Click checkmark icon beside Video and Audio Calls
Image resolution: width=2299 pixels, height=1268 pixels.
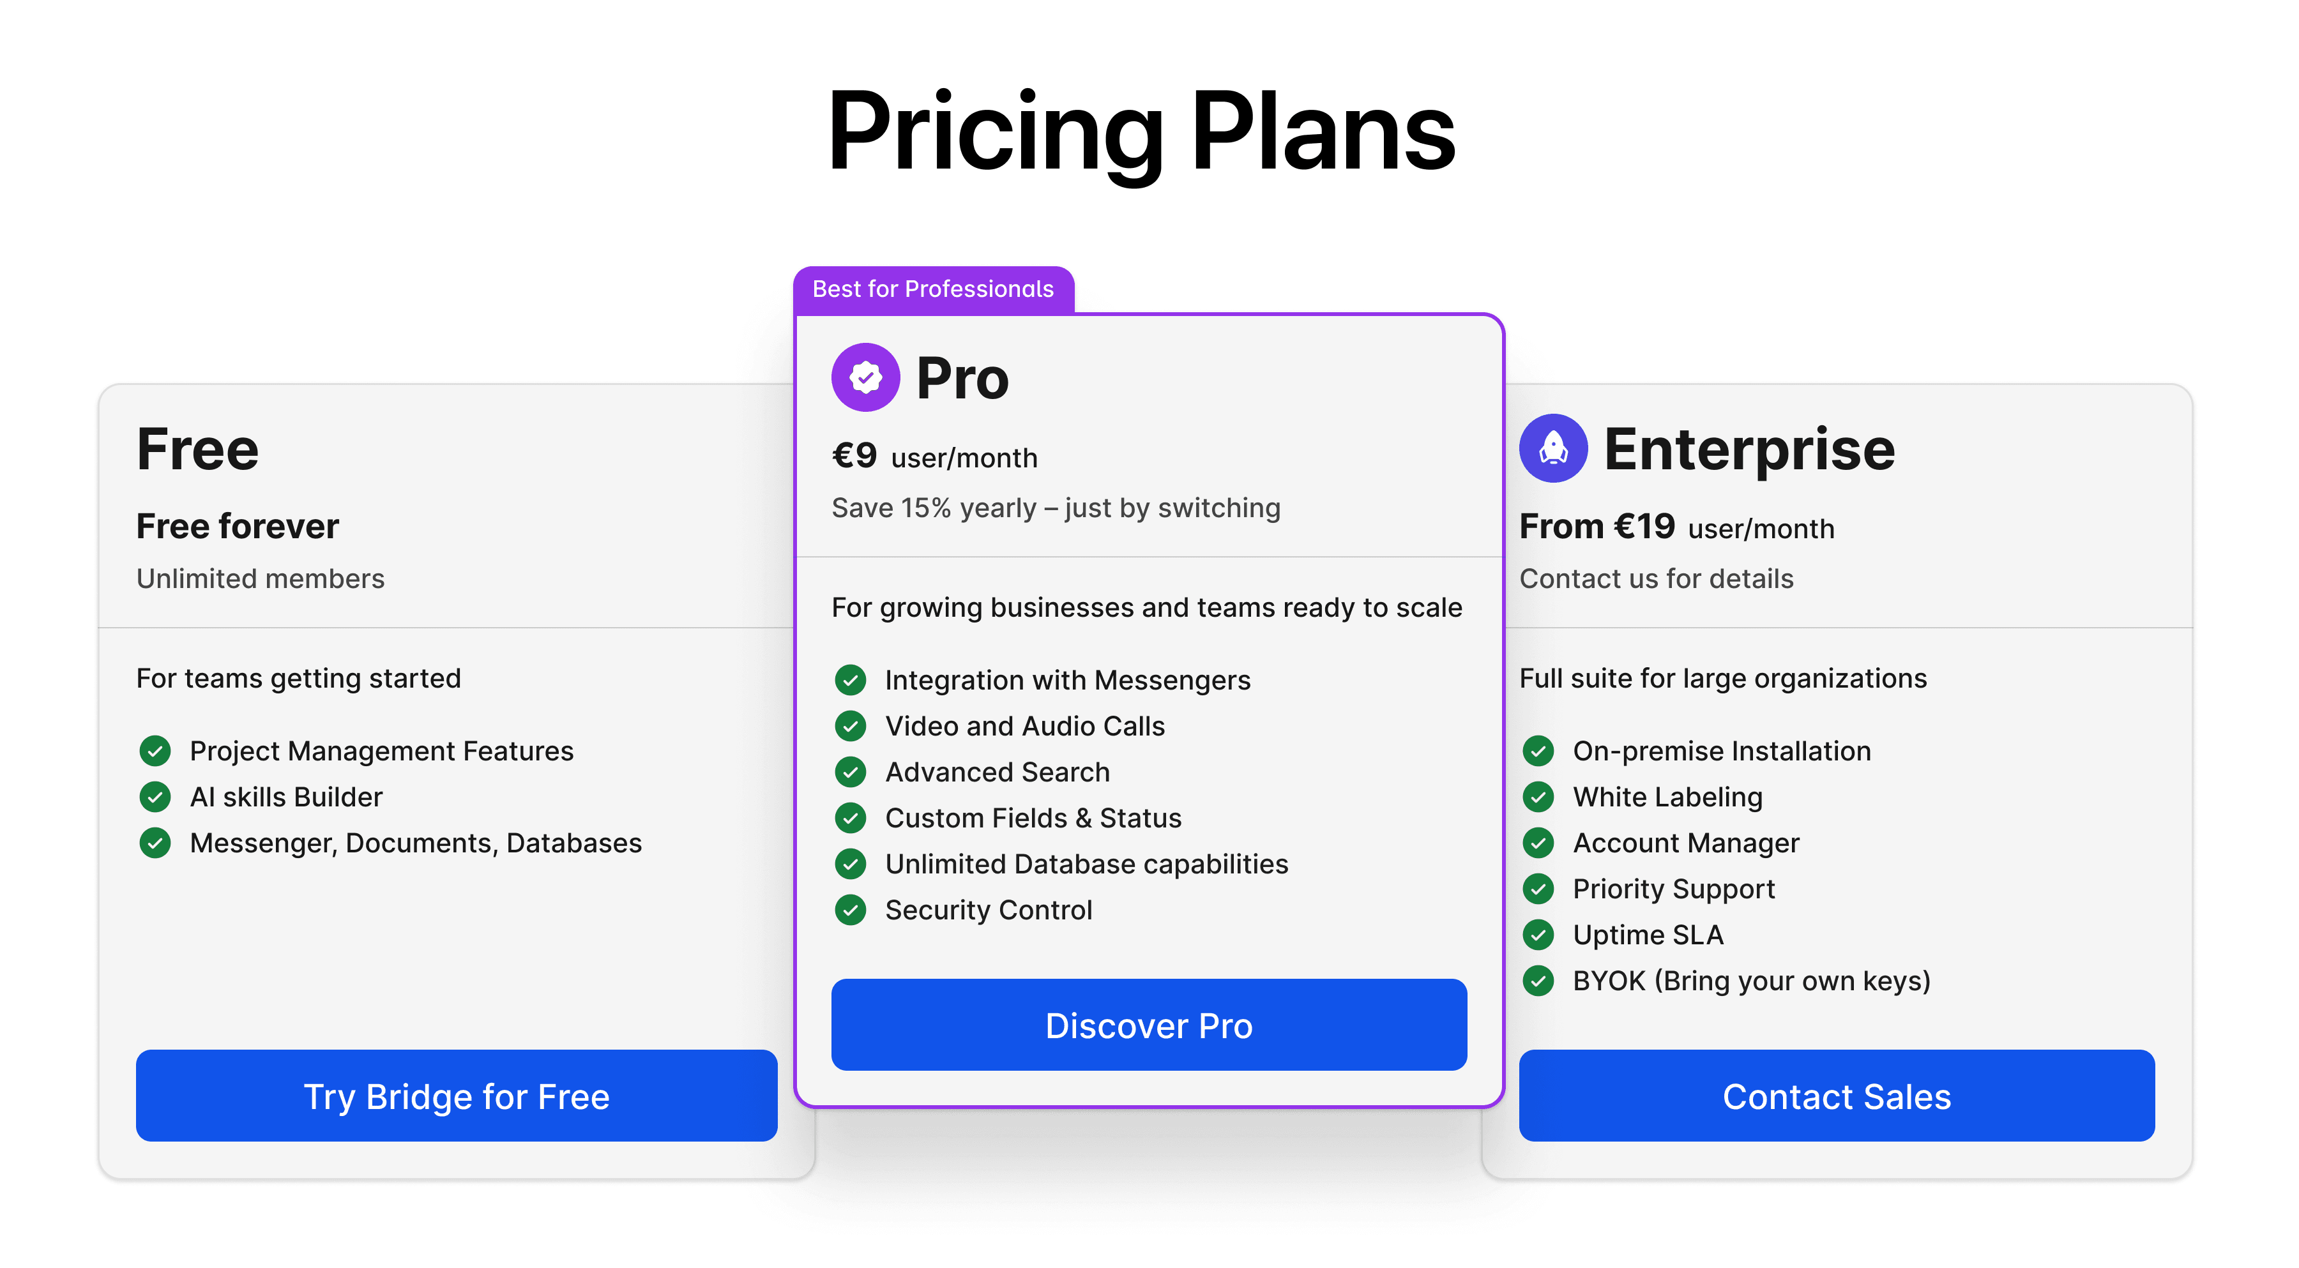(851, 727)
